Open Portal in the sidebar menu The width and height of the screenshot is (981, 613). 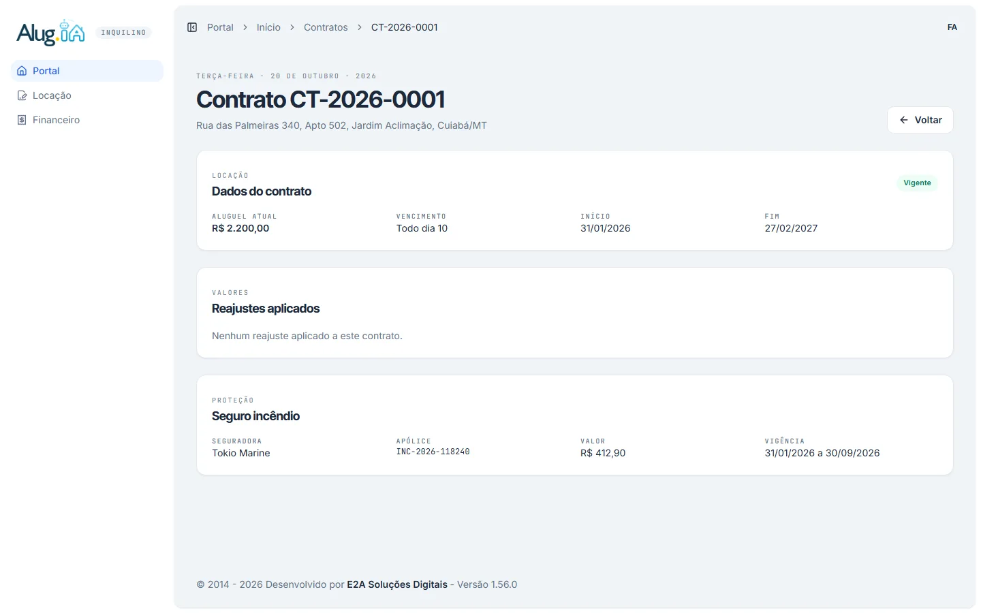pyautogui.click(x=87, y=71)
